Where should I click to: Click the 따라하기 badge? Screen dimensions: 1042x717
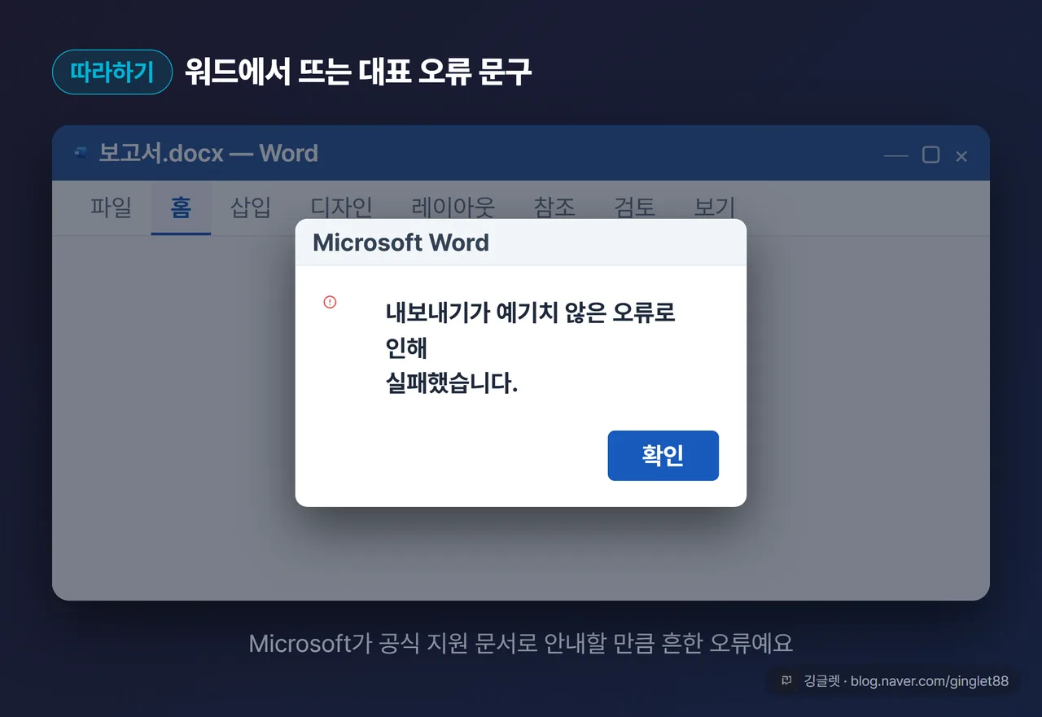[x=112, y=72]
